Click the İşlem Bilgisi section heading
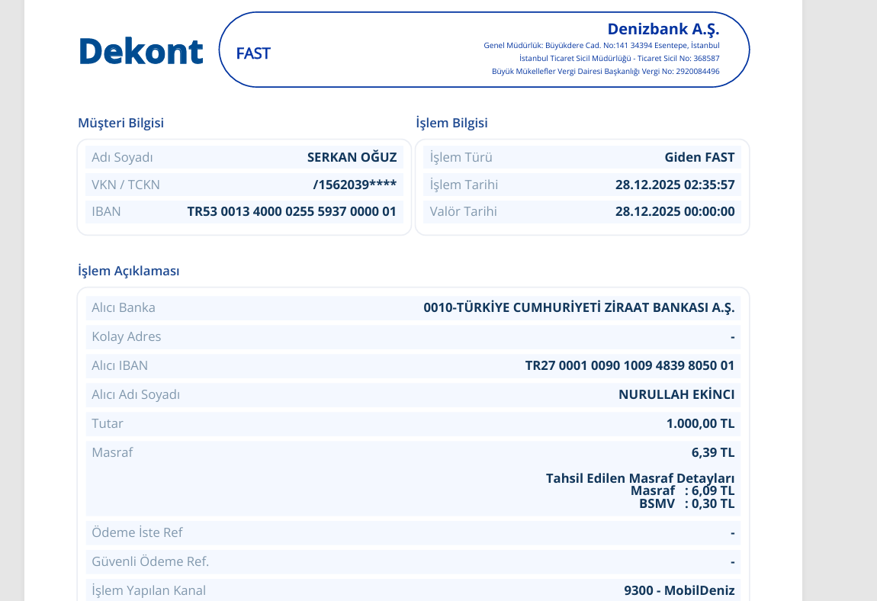 (451, 123)
